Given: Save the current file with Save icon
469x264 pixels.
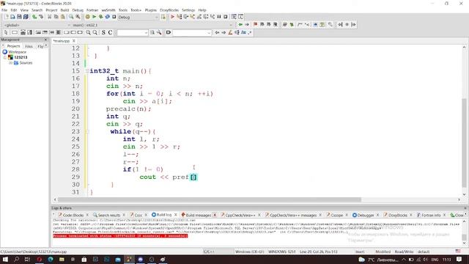Looking at the screenshot, I should (x=19, y=17).
